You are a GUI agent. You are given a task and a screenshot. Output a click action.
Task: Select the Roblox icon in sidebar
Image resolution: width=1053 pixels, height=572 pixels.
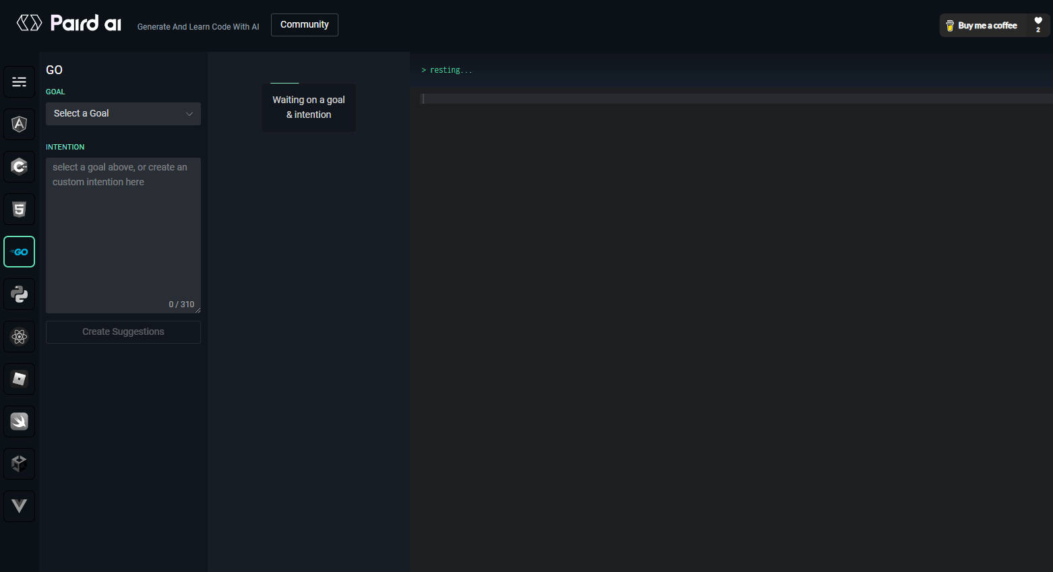pos(19,379)
